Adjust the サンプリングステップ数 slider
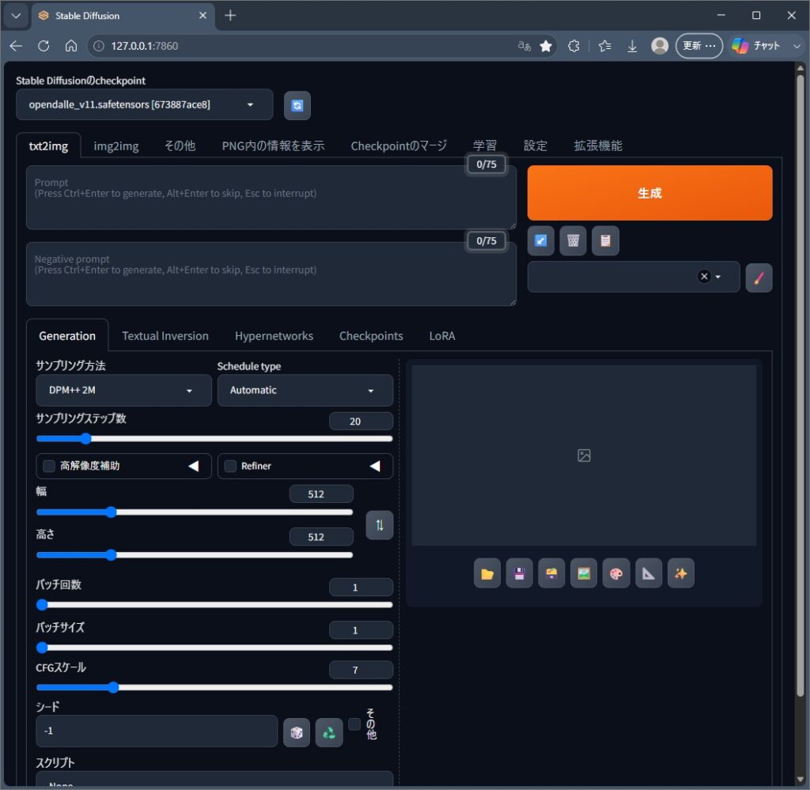The height and width of the screenshot is (790, 810). pyautogui.click(x=214, y=439)
